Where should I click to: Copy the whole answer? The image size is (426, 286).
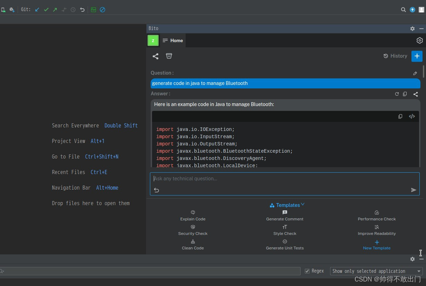[405, 94]
